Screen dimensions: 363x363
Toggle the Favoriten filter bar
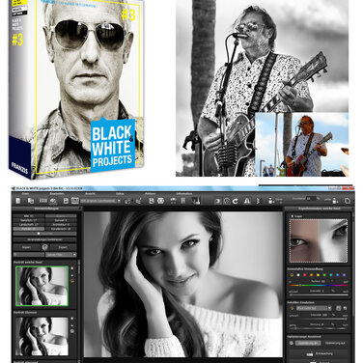pyautogui.click(x=45, y=234)
